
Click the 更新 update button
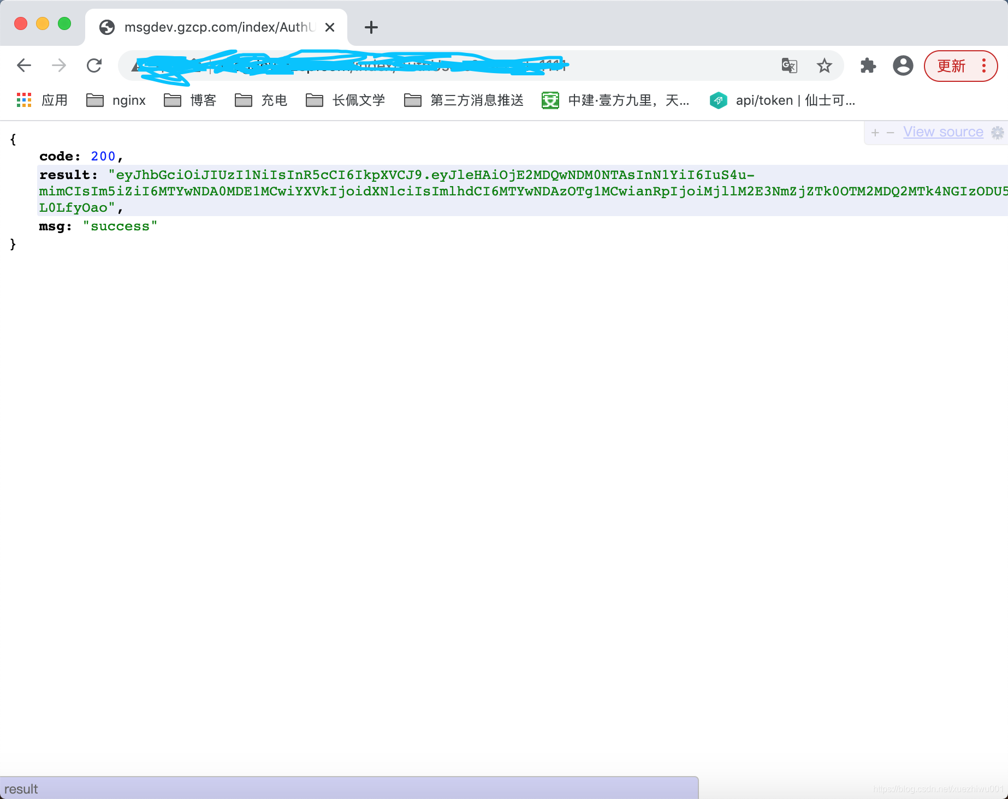tap(951, 66)
